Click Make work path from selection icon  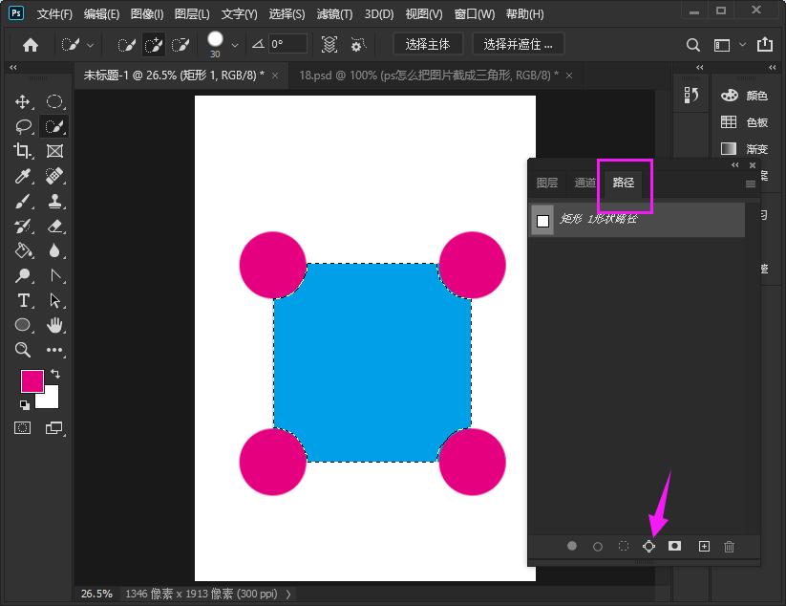click(x=648, y=546)
